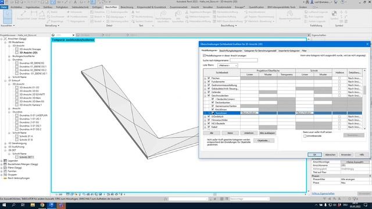Select the Winkel angular dimension tool
This screenshot has height=209, width=372.
[x=41, y=16]
